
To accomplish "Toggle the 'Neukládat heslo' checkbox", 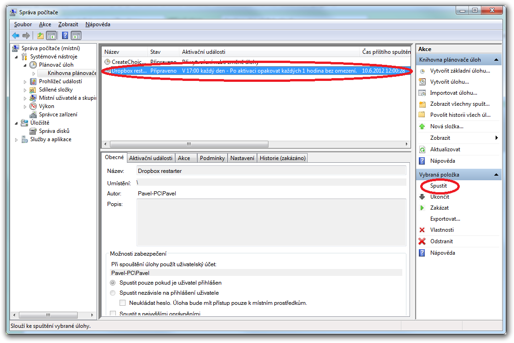I will tap(123, 303).
